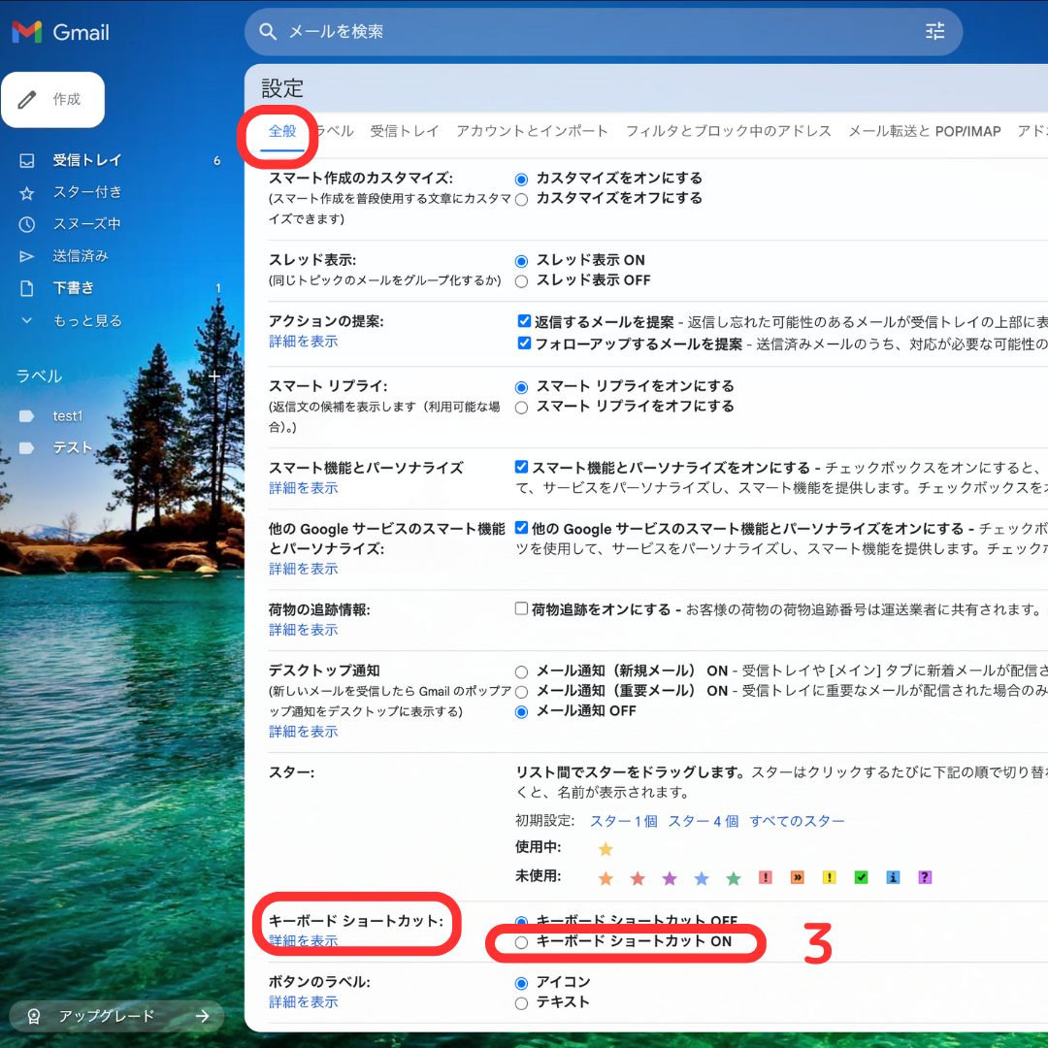Click the plus icon to create a label

coord(214,377)
